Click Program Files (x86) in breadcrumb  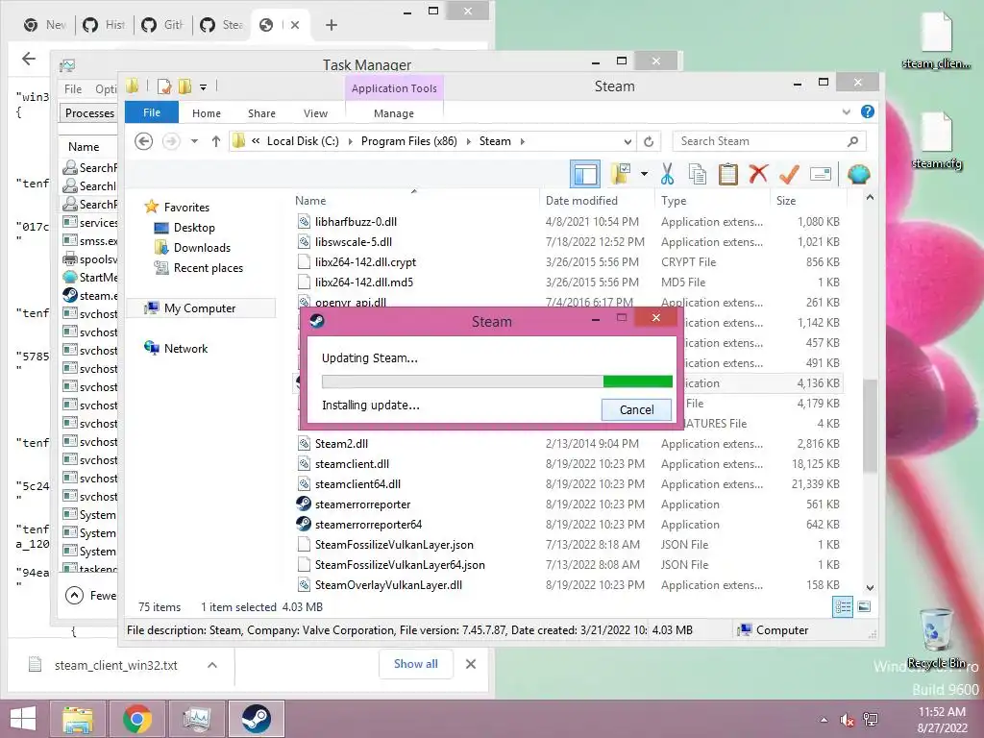tap(409, 141)
